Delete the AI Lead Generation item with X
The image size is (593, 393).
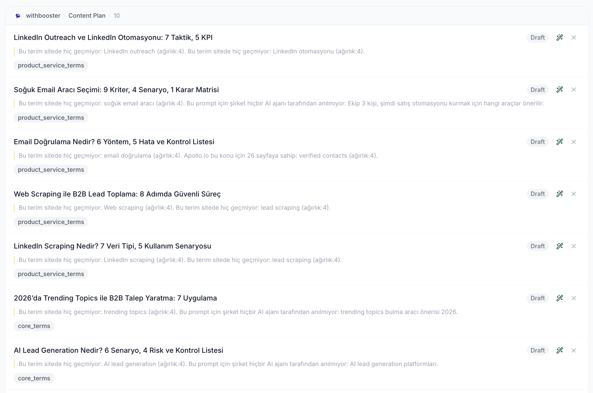pos(574,350)
